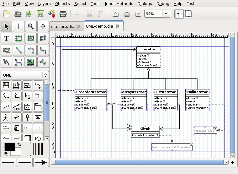Click the black foreground color swatch
The height and width of the screenshot is (174, 238).
click(9, 147)
